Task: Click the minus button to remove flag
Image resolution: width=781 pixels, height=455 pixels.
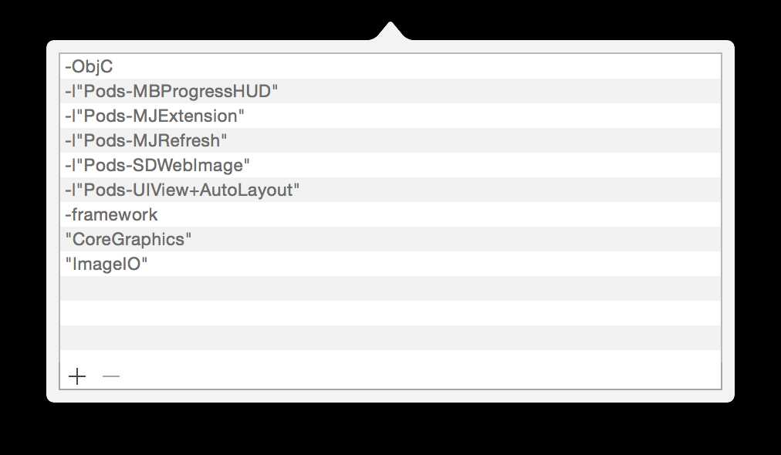Action: coord(110,376)
